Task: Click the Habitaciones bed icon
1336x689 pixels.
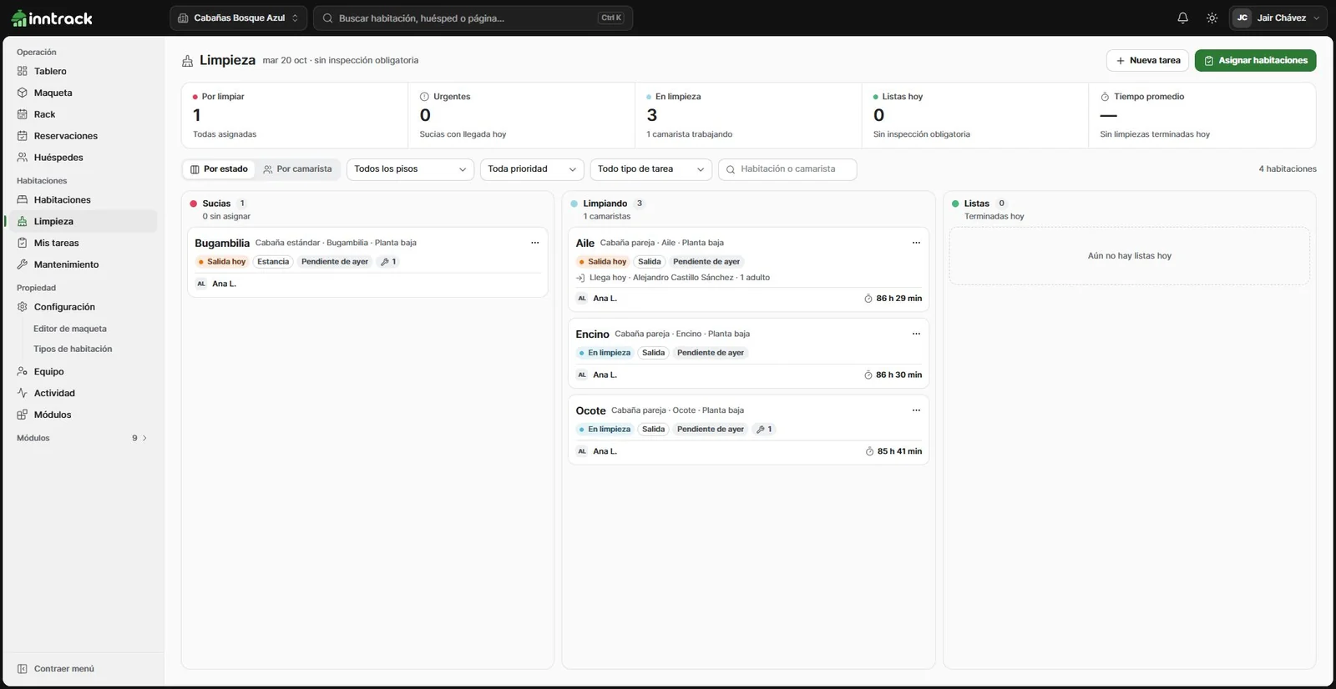Action: (x=23, y=200)
